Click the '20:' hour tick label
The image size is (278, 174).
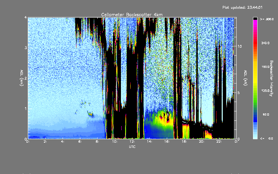click(x=202, y=142)
